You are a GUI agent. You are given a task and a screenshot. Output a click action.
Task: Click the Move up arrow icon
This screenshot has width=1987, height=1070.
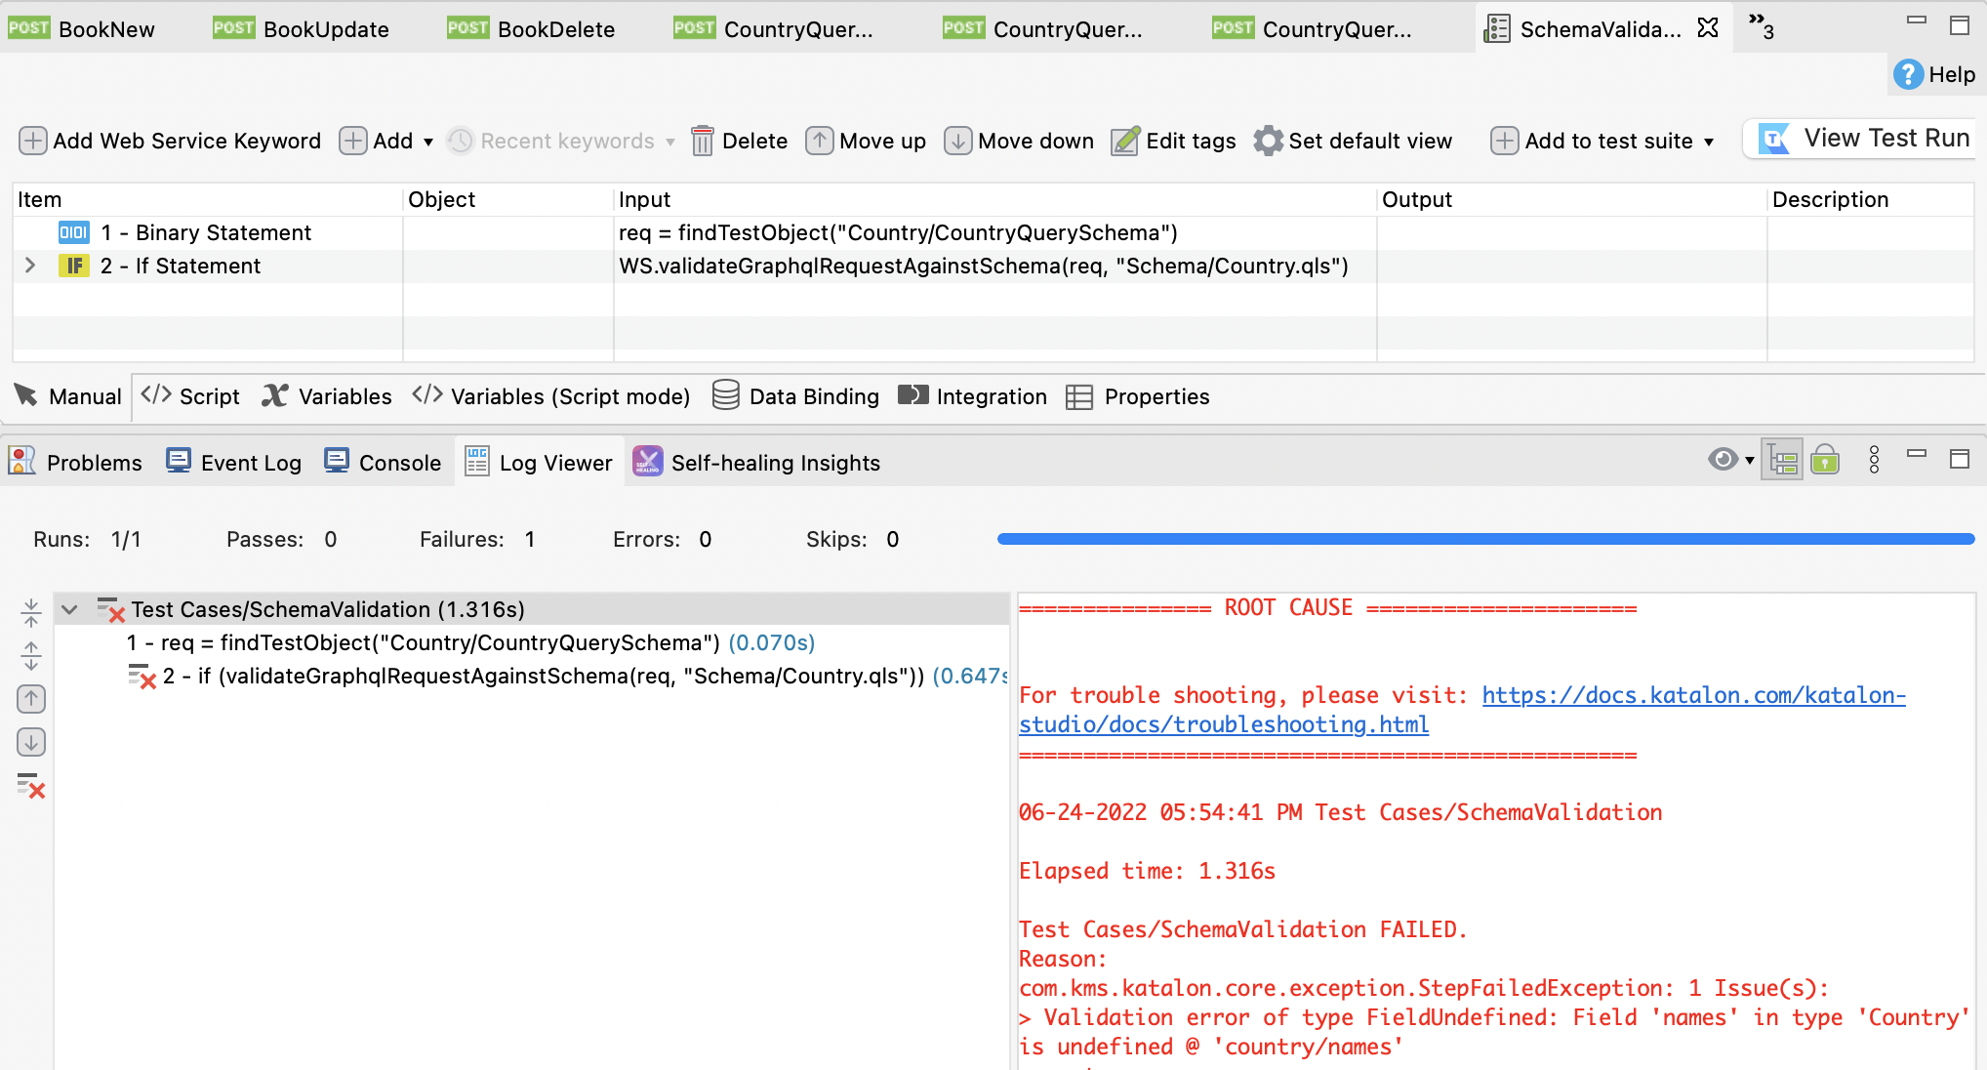click(819, 141)
